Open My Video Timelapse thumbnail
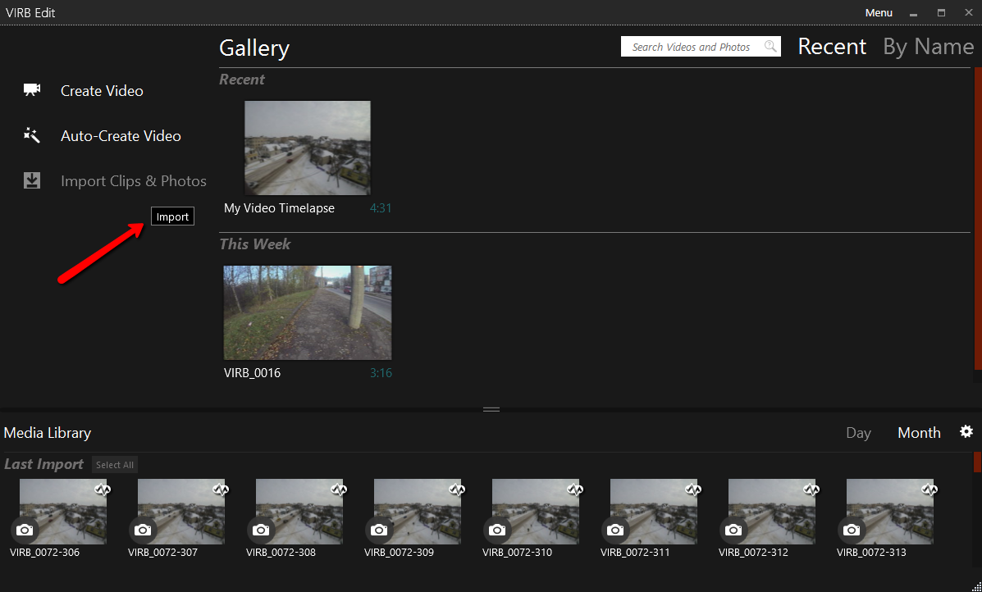Screen dimensions: 982x592 coord(308,148)
